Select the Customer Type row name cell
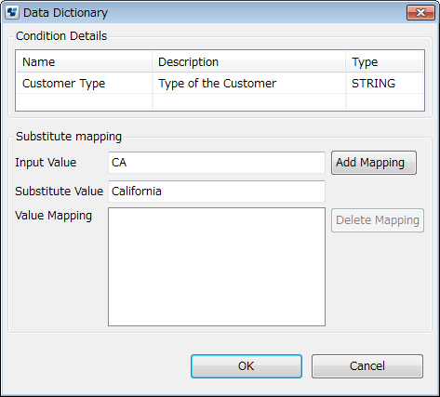Screen dimensions: 440x397 pyautogui.click(x=84, y=84)
